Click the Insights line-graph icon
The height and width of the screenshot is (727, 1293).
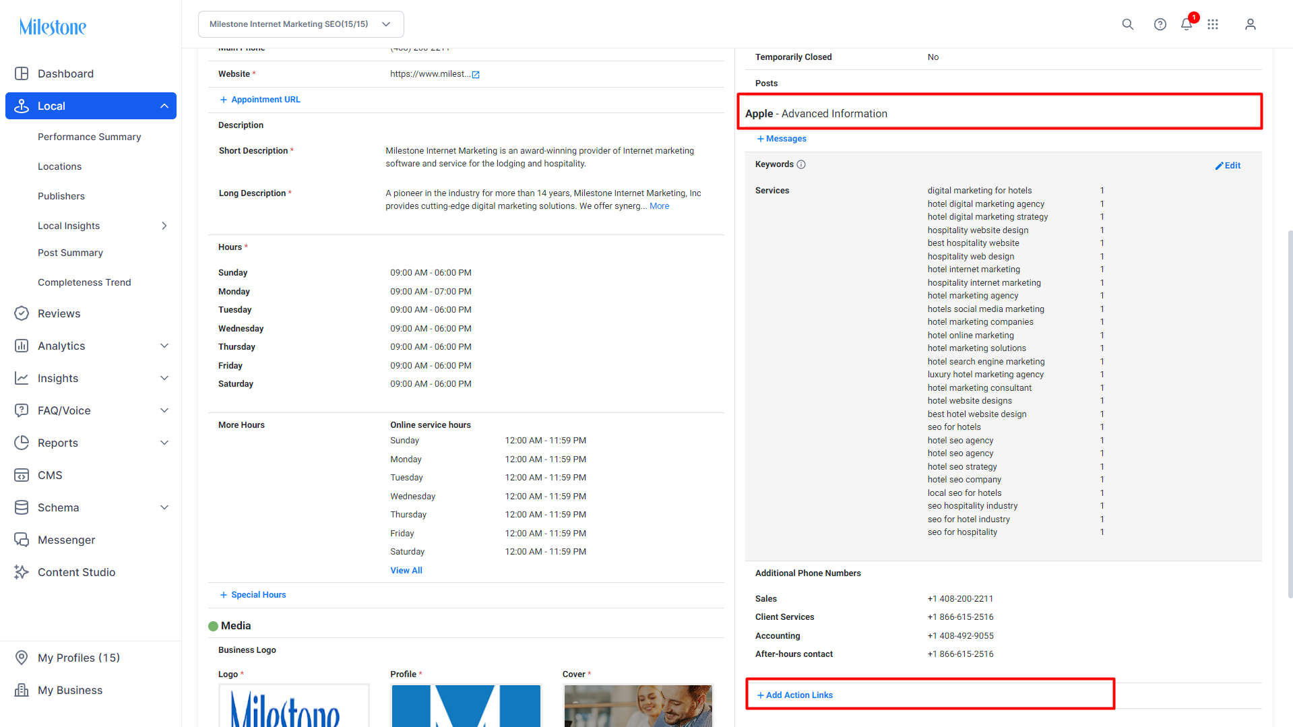(22, 378)
